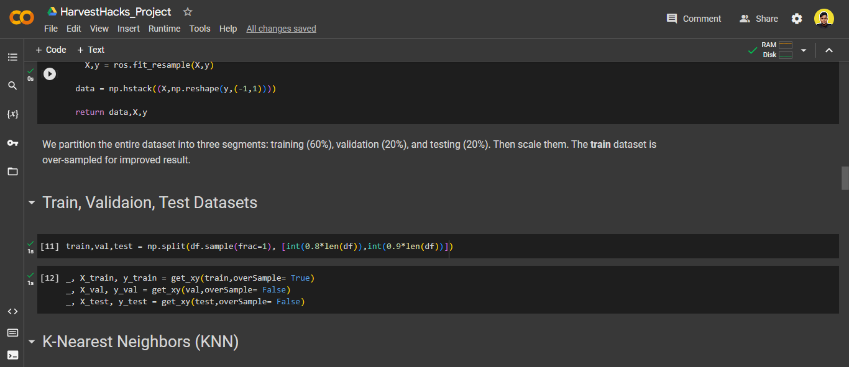Open the Find and replace search icon
The height and width of the screenshot is (367, 849).
pyautogui.click(x=12, y=86)
